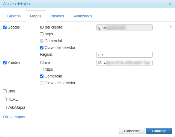
Task: Enable https under Yandex
Action: pyautogui.click(x=42, y=69)
